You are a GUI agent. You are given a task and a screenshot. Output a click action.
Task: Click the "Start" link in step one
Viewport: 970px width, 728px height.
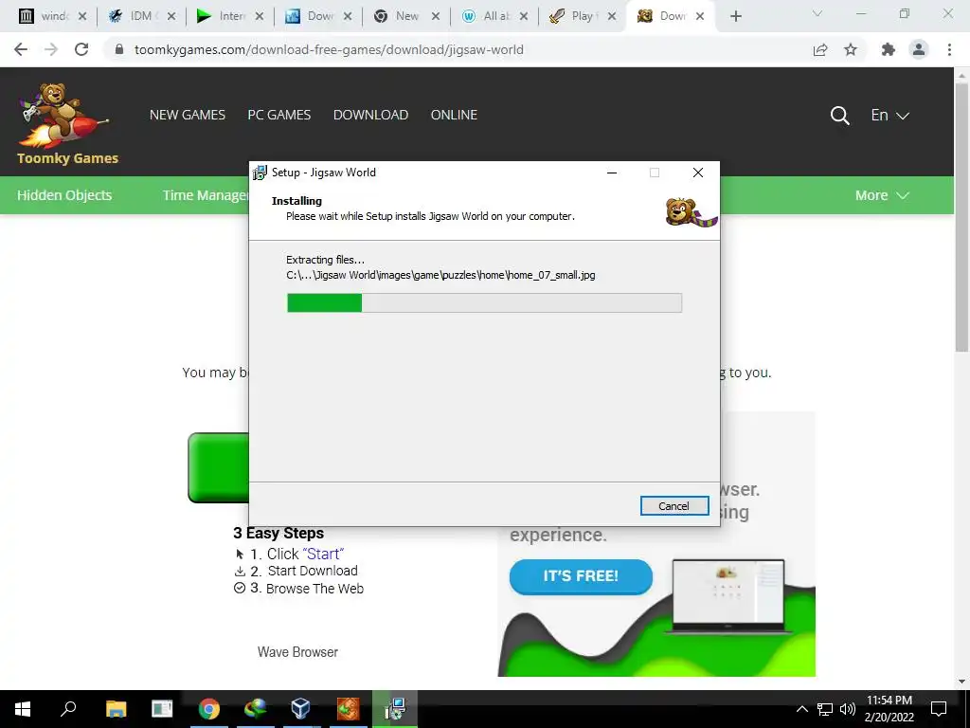coord(323,554)
